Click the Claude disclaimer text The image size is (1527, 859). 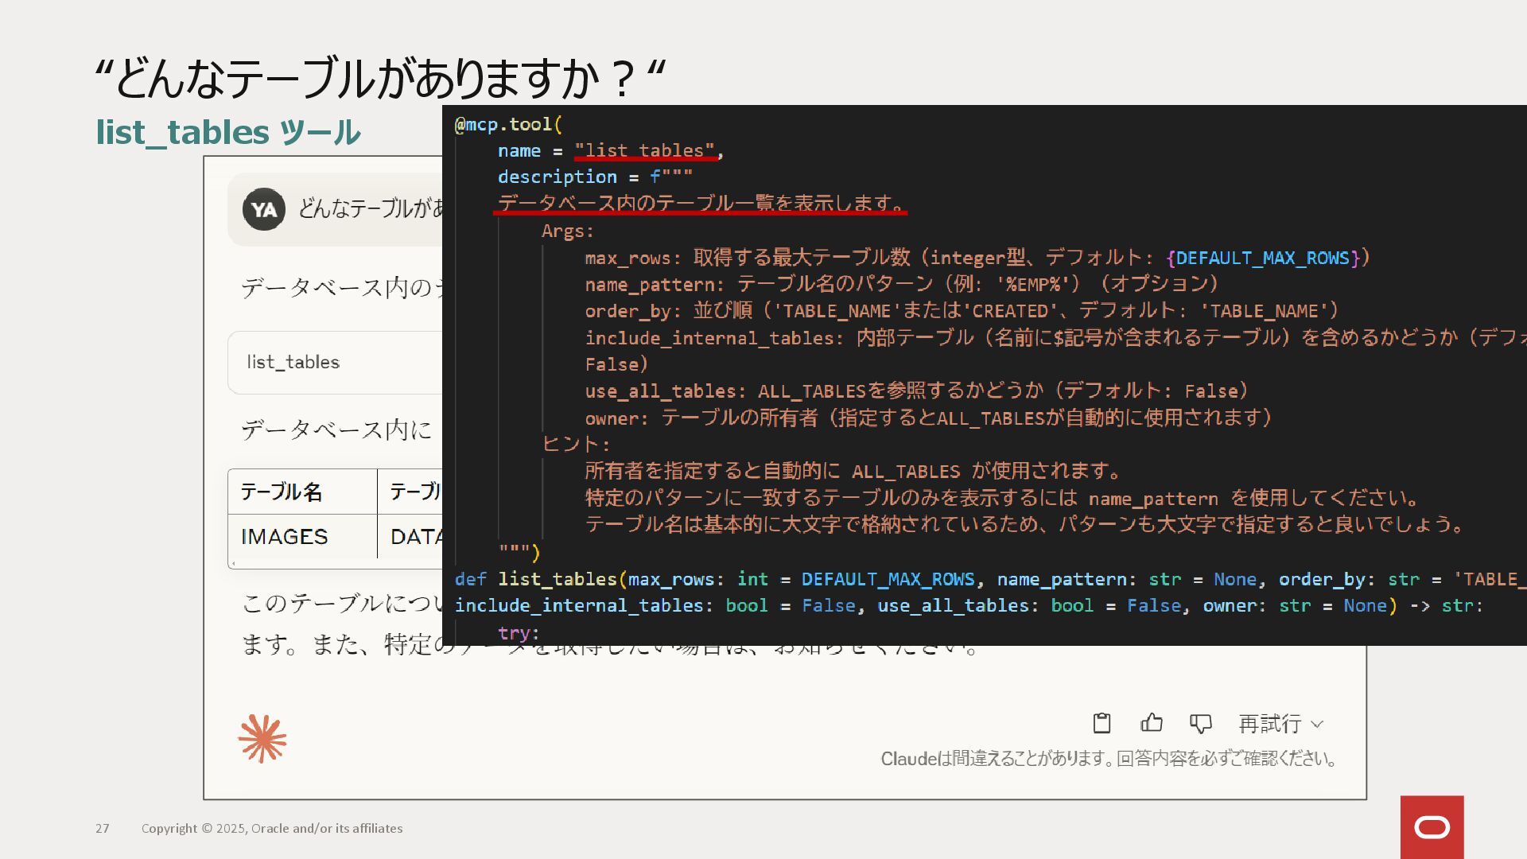coord(1108,759)
